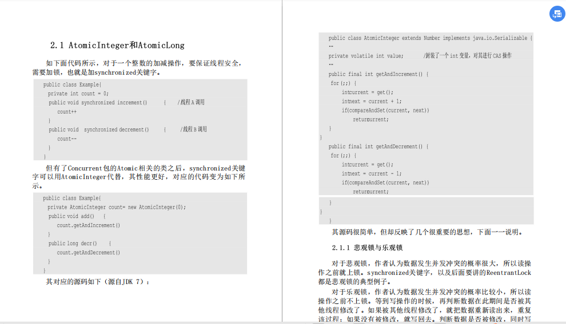Click line starting "字可以用AtomicInteger代替"
The width and height of the screenshot is (566, 324).
pyautogui.click(x=138, y=177)
